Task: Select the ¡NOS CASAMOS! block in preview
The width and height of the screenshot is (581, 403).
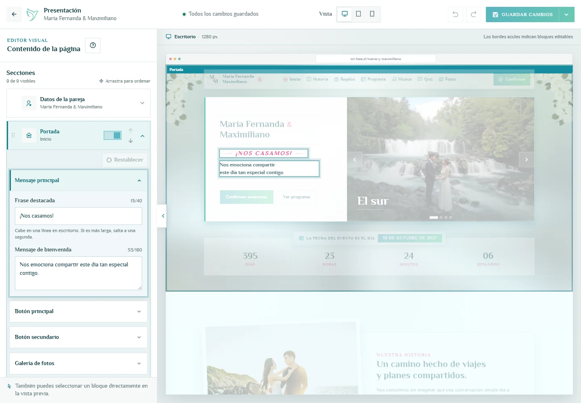Action: [x=264, y=153]
